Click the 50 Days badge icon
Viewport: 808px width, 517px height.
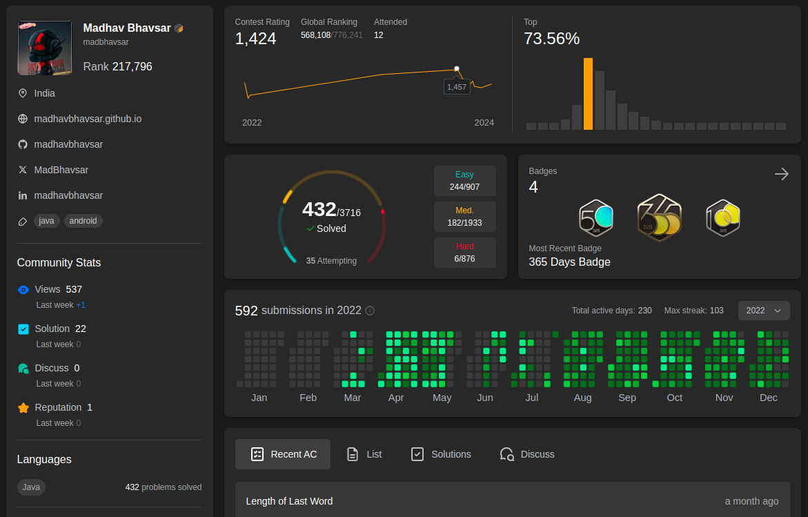[x=595, y=218]
